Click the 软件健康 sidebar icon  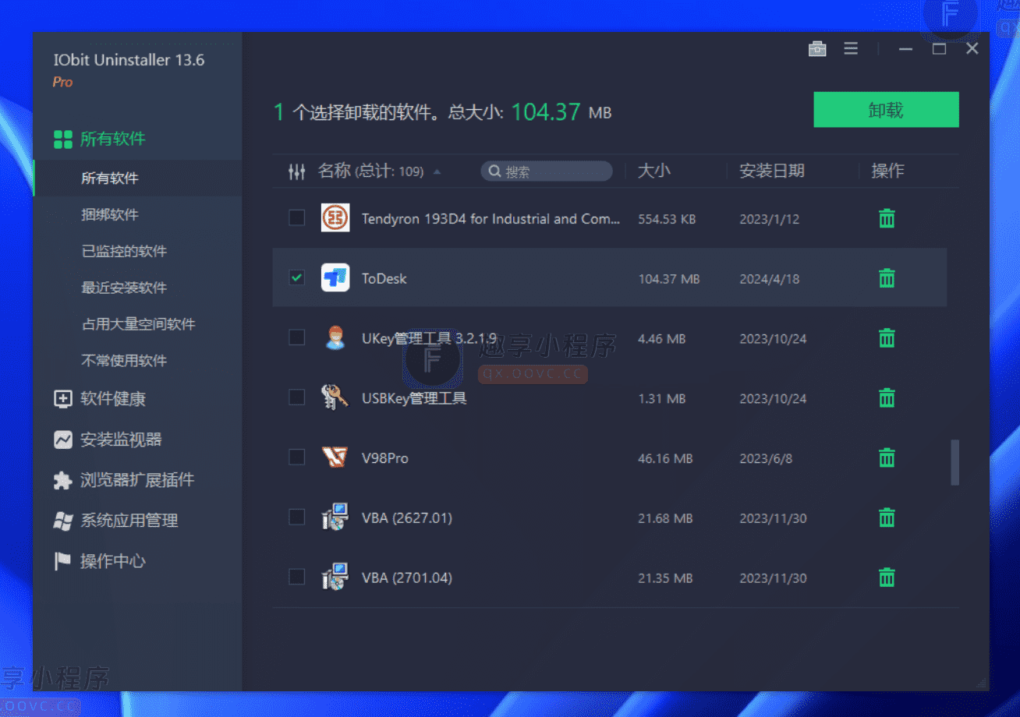[x=62, y=399]
